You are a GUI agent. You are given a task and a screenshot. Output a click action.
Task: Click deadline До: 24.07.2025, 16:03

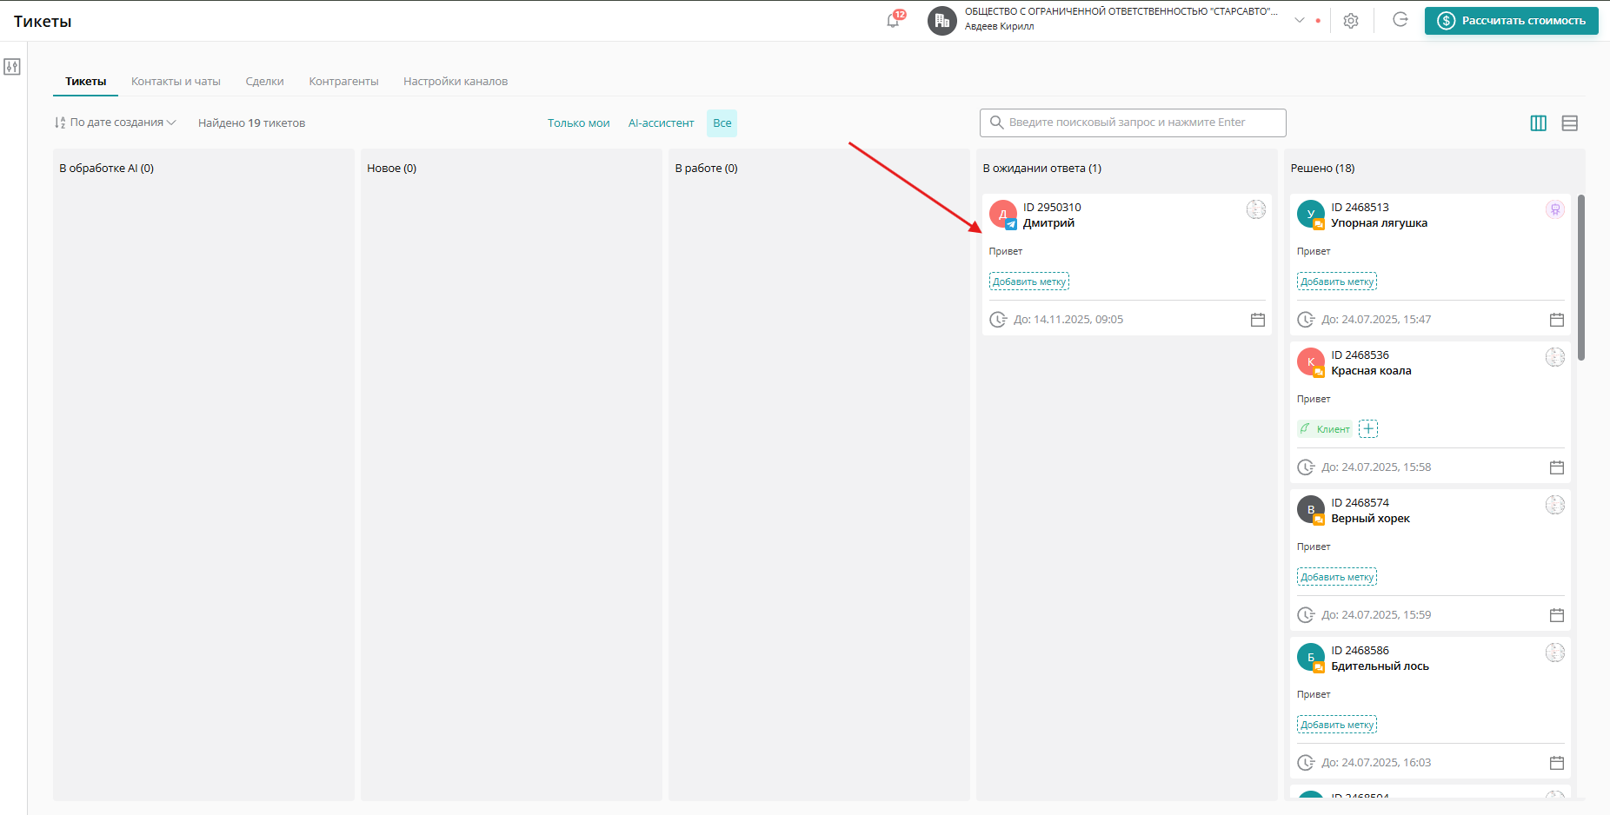click(x=1375, y=763)
